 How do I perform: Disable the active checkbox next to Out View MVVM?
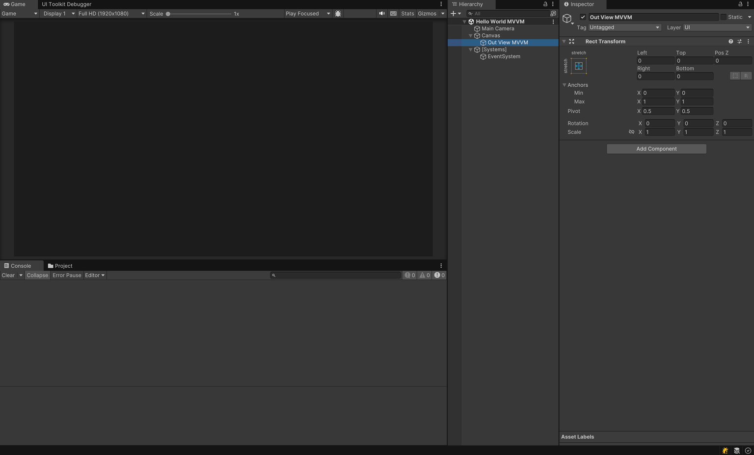pos(582,16)
